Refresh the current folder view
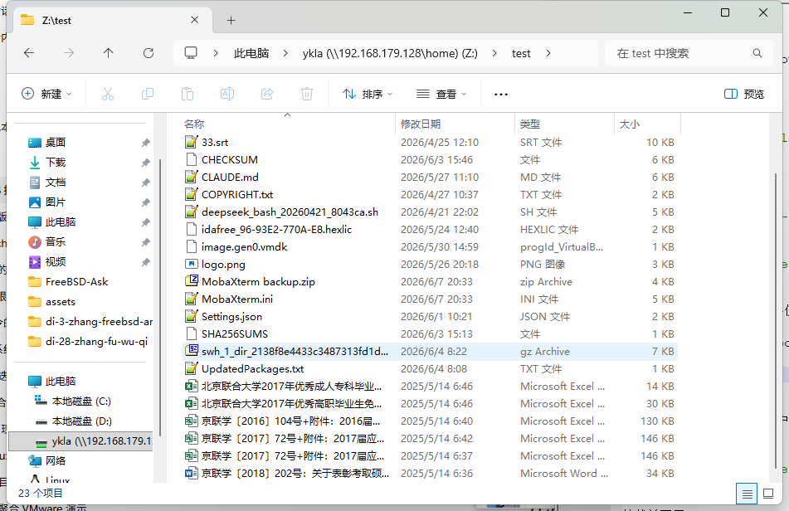 (x=149, y=53)
